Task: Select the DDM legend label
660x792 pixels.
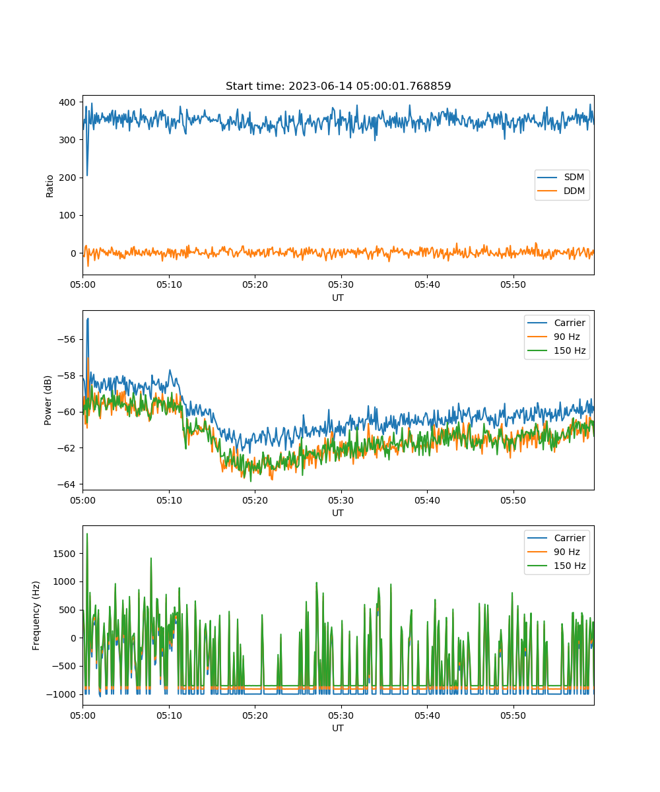Action: coord(574,191)
